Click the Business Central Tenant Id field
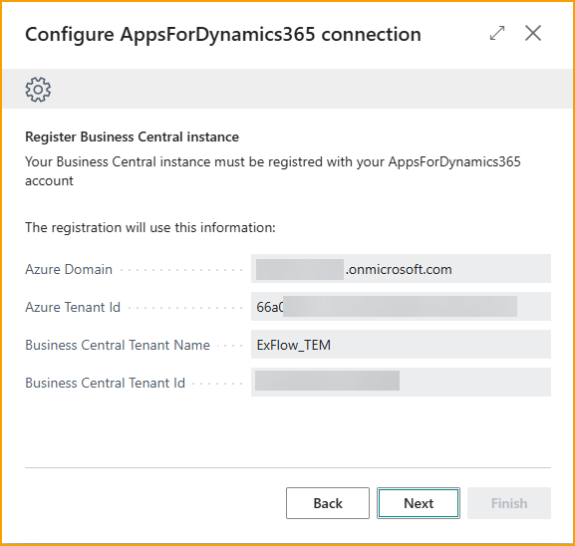The height and width of the screenshot is (546, 575). pos(401,382)
